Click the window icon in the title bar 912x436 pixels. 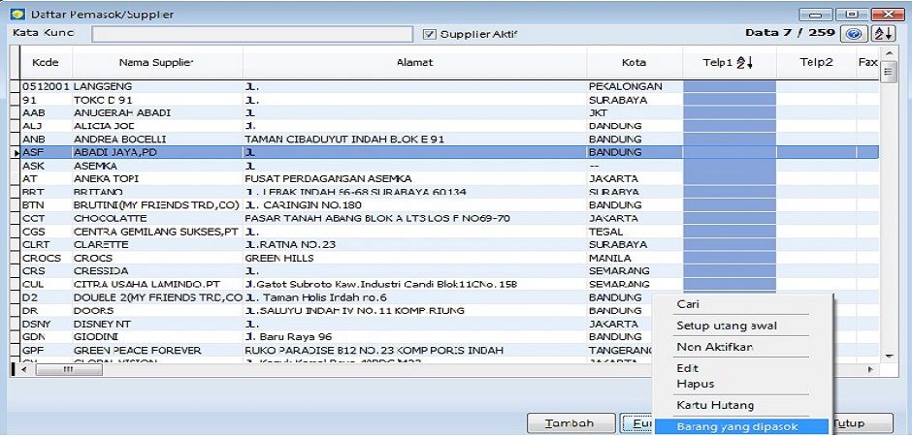(18, 14)
